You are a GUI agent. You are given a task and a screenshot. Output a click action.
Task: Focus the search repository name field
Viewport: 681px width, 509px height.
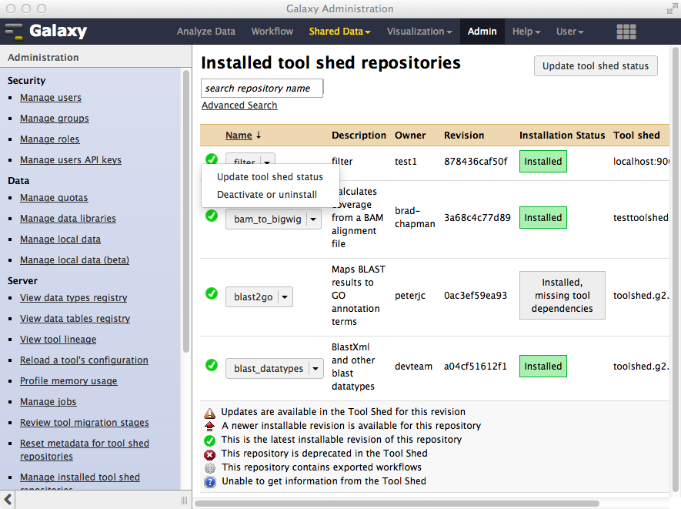[x=262, y=89]
